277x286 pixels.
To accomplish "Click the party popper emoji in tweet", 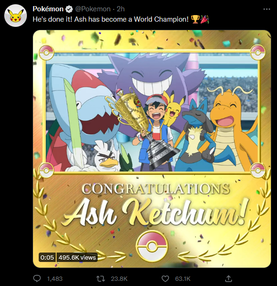I will click(x=205, y=19).
